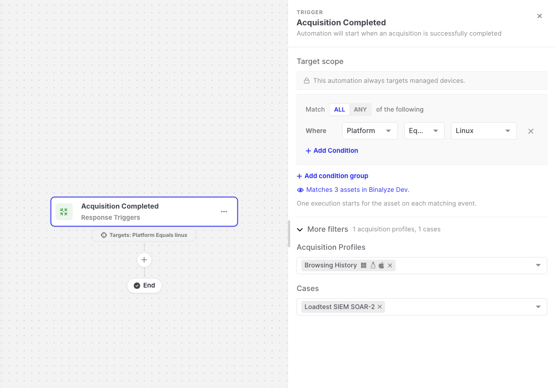Click Add Condition
Viewport: 555px width, 388px height.
[x=332, y=151]
